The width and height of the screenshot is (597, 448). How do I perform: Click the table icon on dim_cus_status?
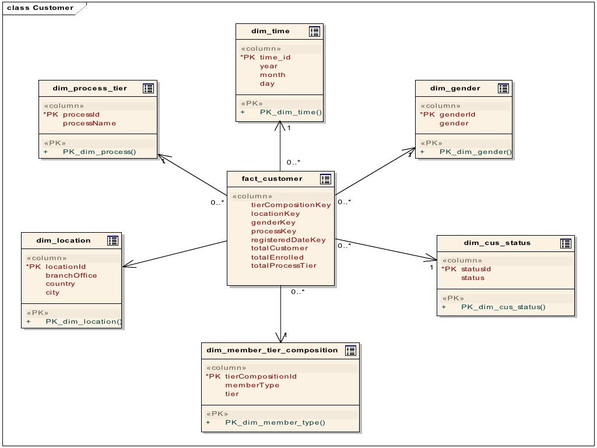[566, 243]
